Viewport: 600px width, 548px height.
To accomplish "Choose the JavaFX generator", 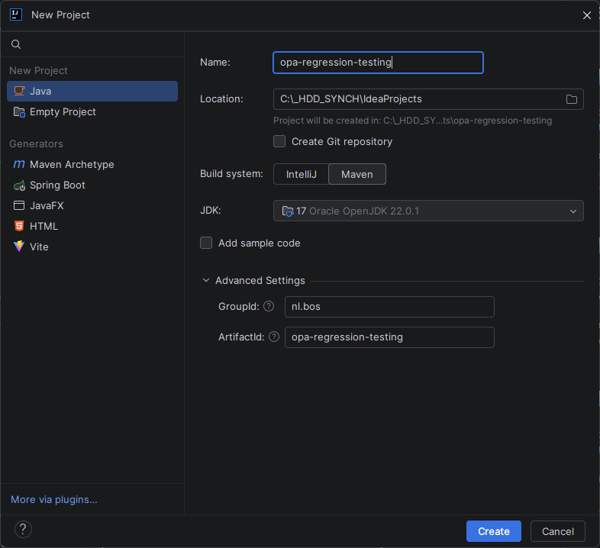I will coord(92,205).
